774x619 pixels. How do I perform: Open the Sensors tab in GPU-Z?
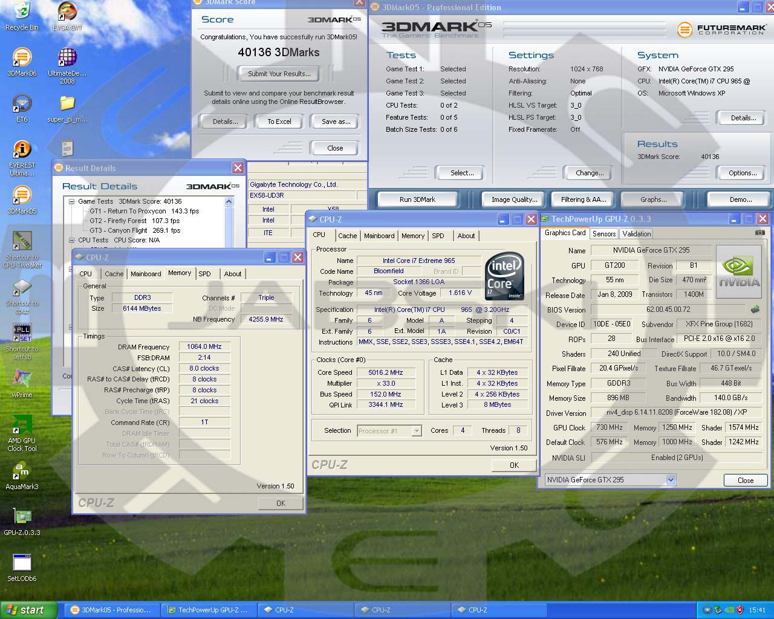(x=604, y=234)
